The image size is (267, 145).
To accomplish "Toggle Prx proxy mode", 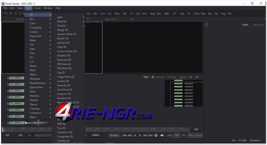I will click(184, 136).
